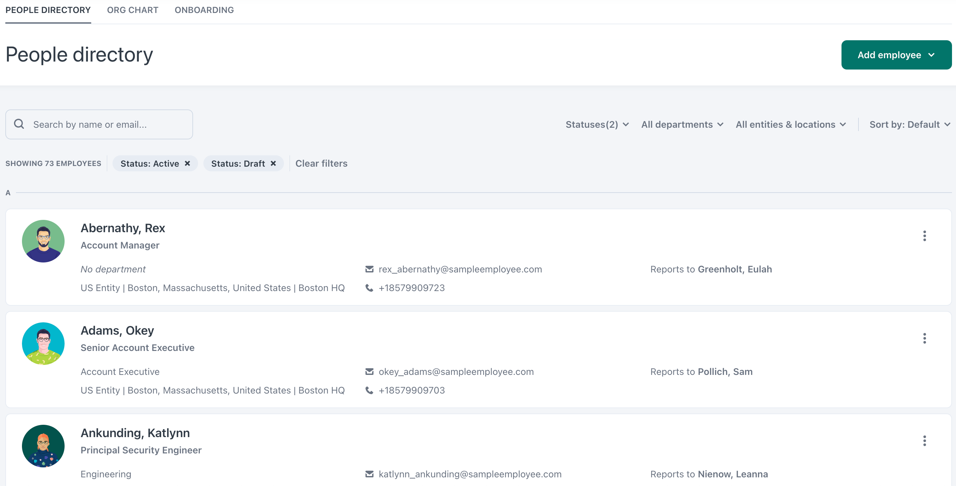Viewport: 956px width, 486px height.
Task: Click the People directory heading
Action: pos(79,55)
